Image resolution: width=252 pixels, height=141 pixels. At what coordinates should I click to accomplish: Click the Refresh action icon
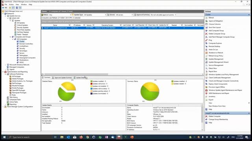pyautogui.click(x=206, y=18)
